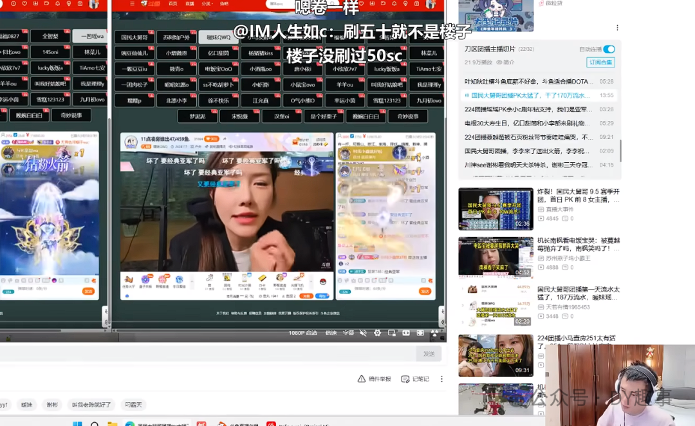Image resolution: width=695 pixels, height=426 pixels.
Task: Open the Edge browser taskbar icon
Action: 130,424
